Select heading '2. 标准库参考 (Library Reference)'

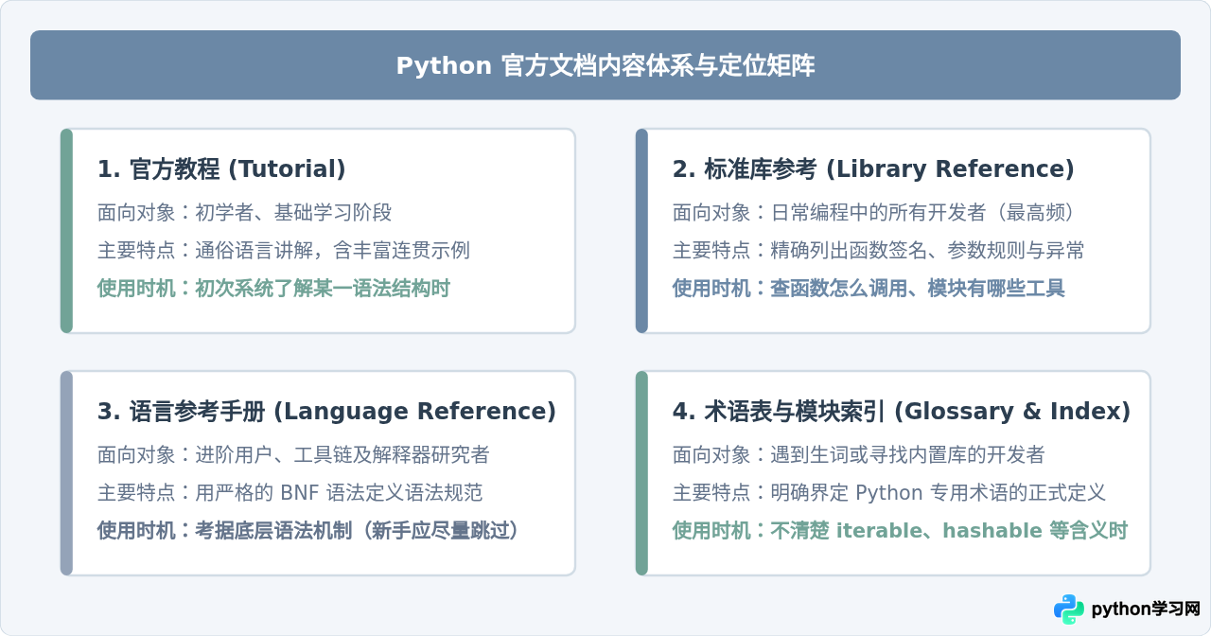coord(873,169)
